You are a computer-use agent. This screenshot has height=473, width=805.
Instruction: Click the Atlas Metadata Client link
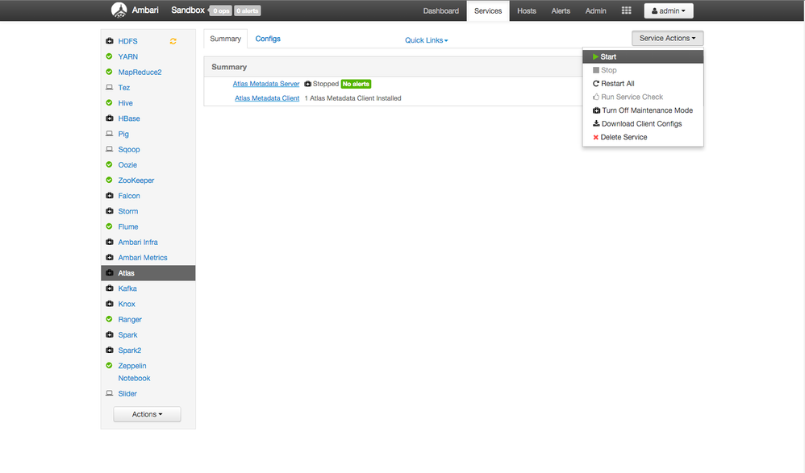(x=267, y=98)
